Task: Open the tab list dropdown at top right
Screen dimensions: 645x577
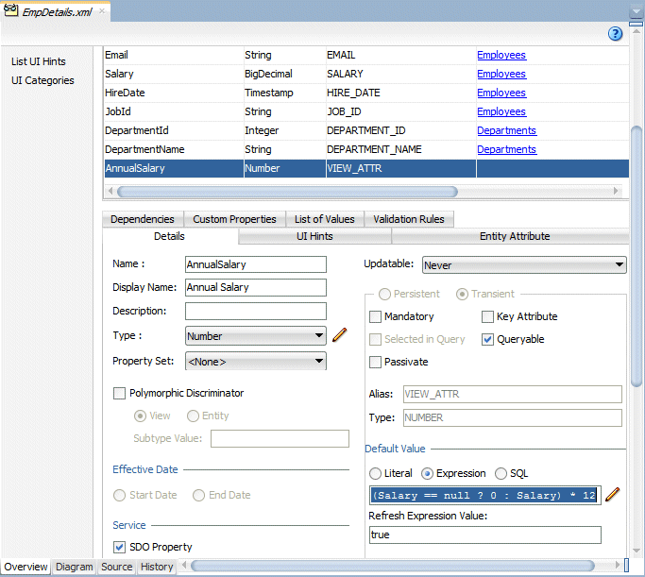Action: (636, 11)
